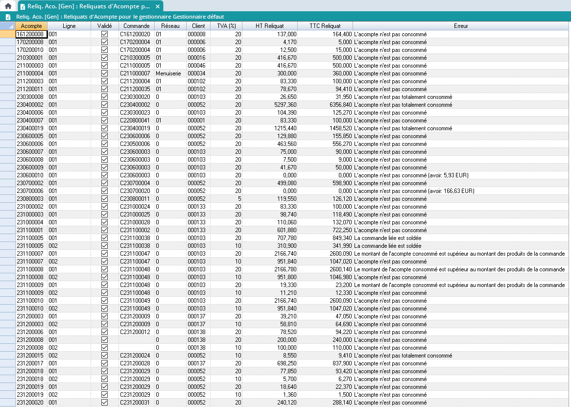Click the Réseau cell containing Menuiserie
The height and width of the screenshot is (407, 571).
pyautogui.click(x=168, y=73)
